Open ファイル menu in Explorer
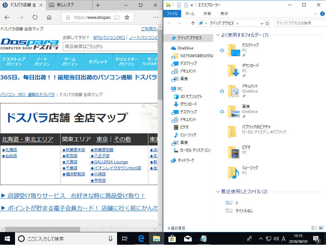The width and height of the screenshot is (326, 245). point(172,14)
